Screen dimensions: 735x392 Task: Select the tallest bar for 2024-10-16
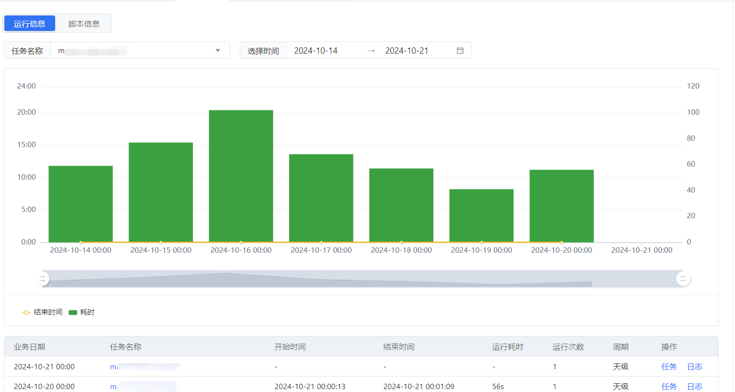click(x=241, y=176)
